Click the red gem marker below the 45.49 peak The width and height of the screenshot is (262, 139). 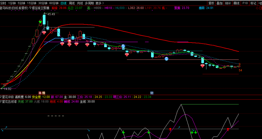pyautogui.click(x=44, y=33)
